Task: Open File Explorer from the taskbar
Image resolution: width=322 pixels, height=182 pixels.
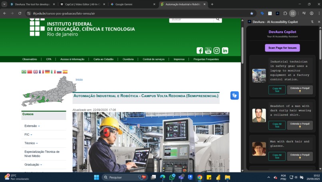Action: [x=227, y=177]
